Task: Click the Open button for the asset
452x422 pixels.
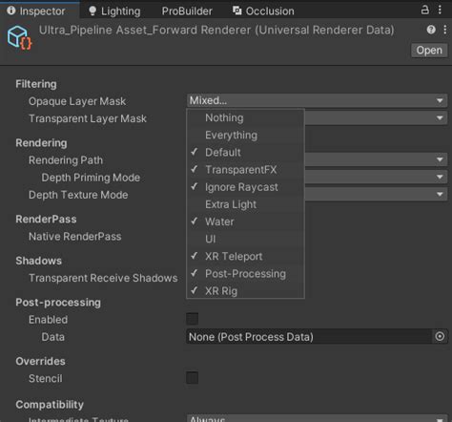Action: click(429, 51)
